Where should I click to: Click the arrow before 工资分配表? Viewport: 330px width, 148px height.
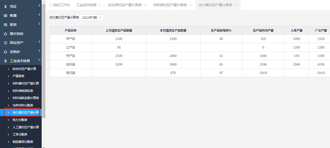click(x=8, y=134)
